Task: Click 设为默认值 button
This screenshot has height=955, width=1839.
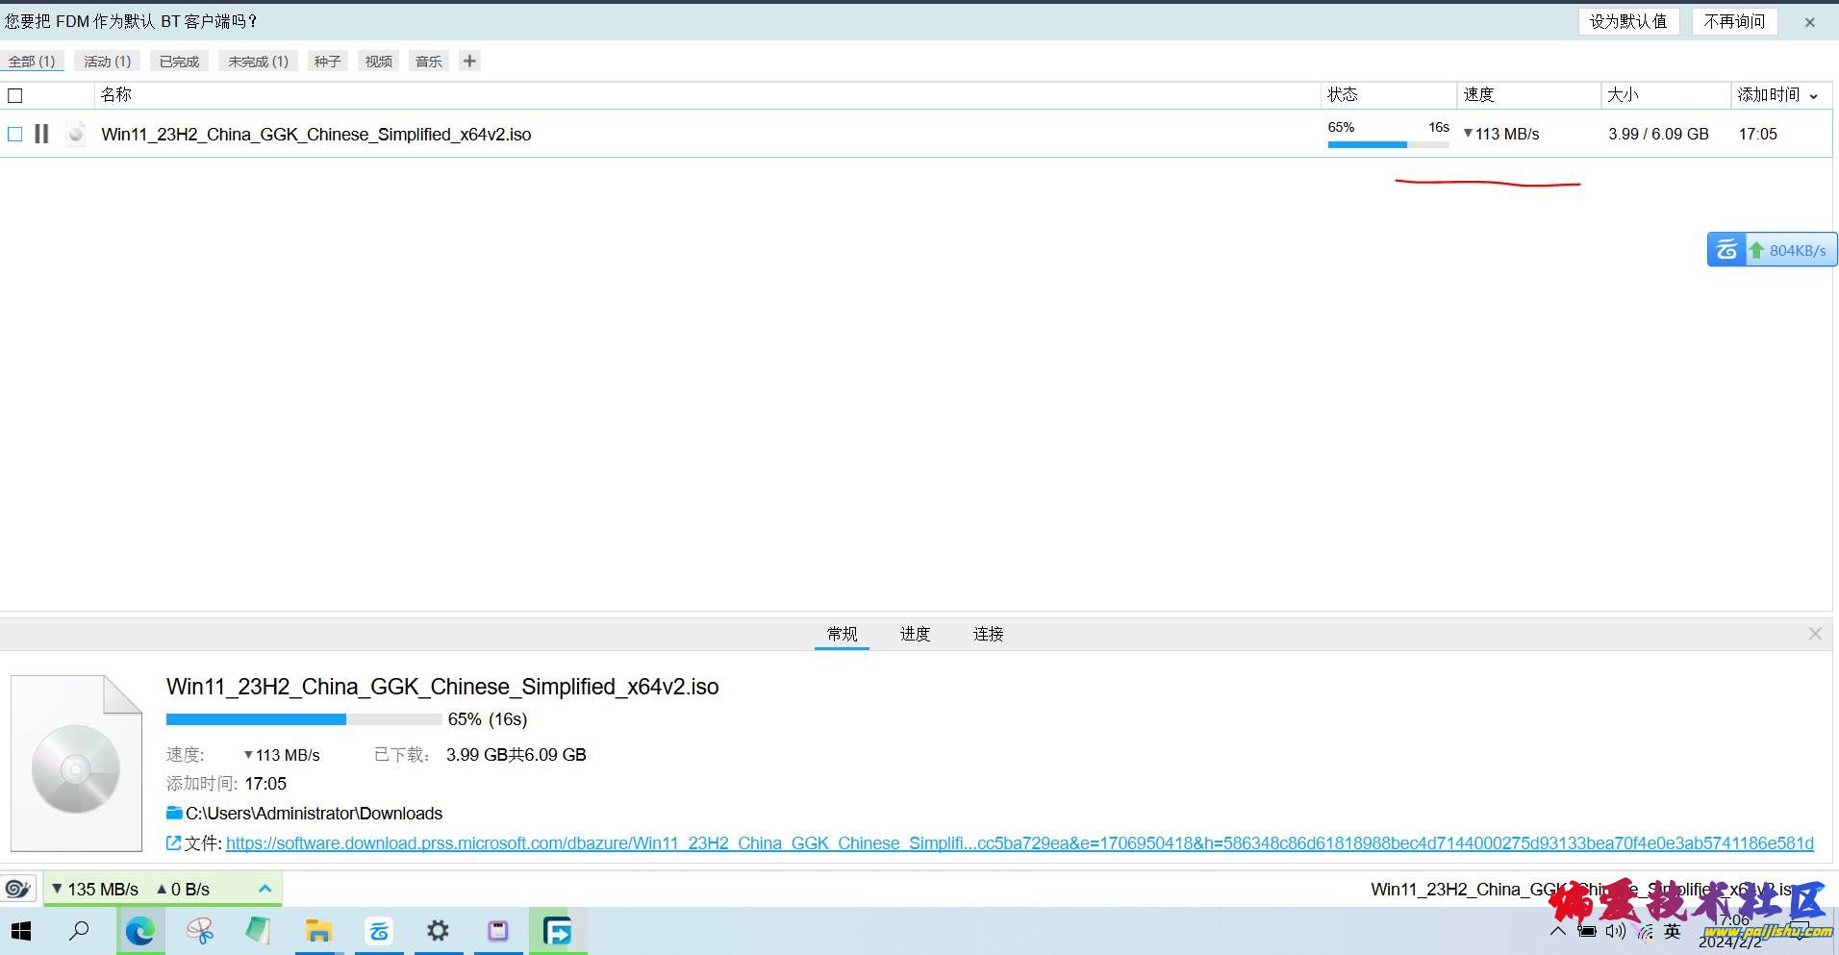Action: pyautogui.click(x=1627, y=21)
